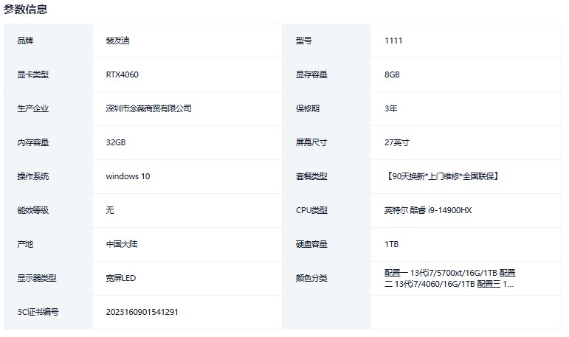Select the 27英寸 screen size value
Image resolution: width=569 pixels, height=337 pixels.
[396, 142]
